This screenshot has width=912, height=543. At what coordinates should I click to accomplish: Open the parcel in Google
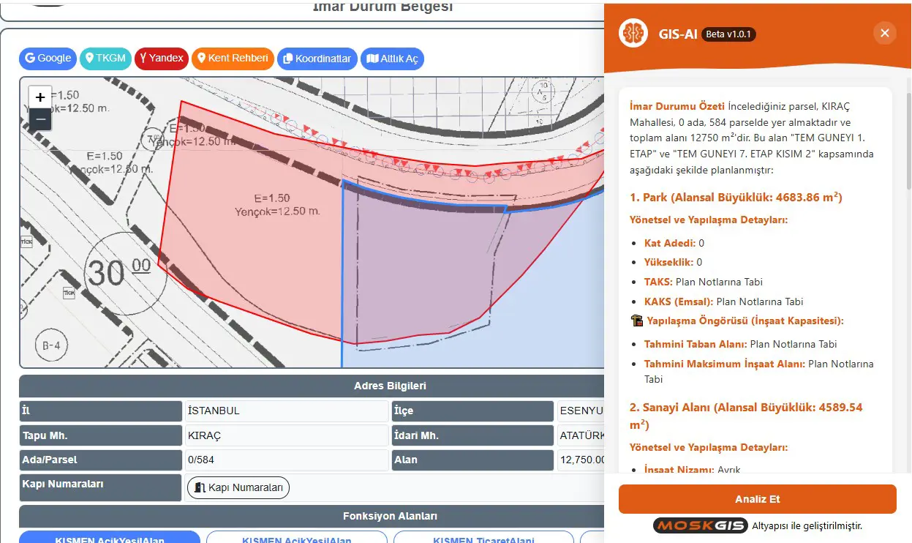48,59
